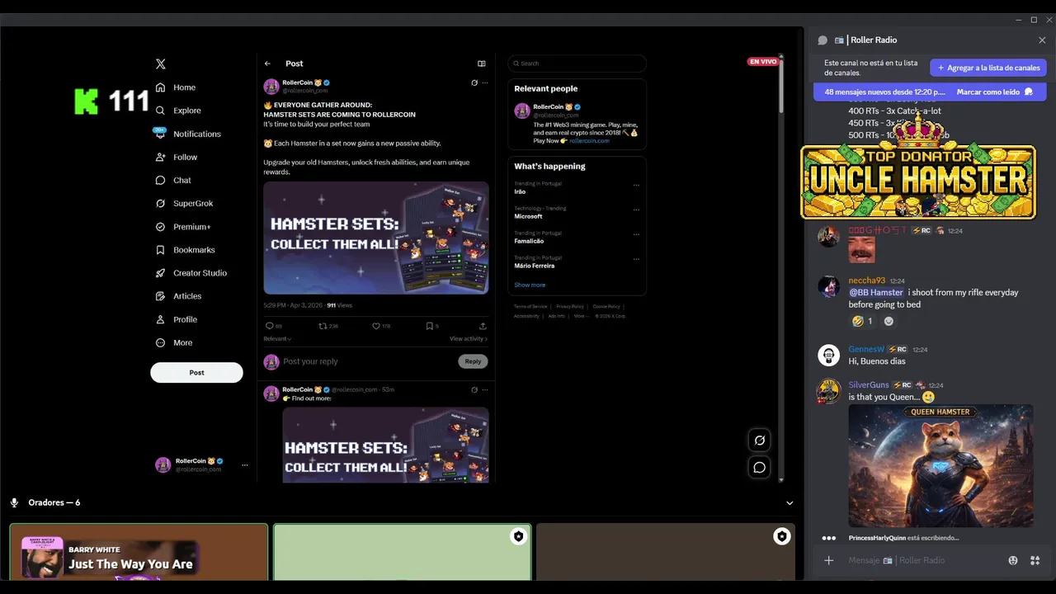Click the reply comment icon under post
The image size is (1056, 594).
269,326
